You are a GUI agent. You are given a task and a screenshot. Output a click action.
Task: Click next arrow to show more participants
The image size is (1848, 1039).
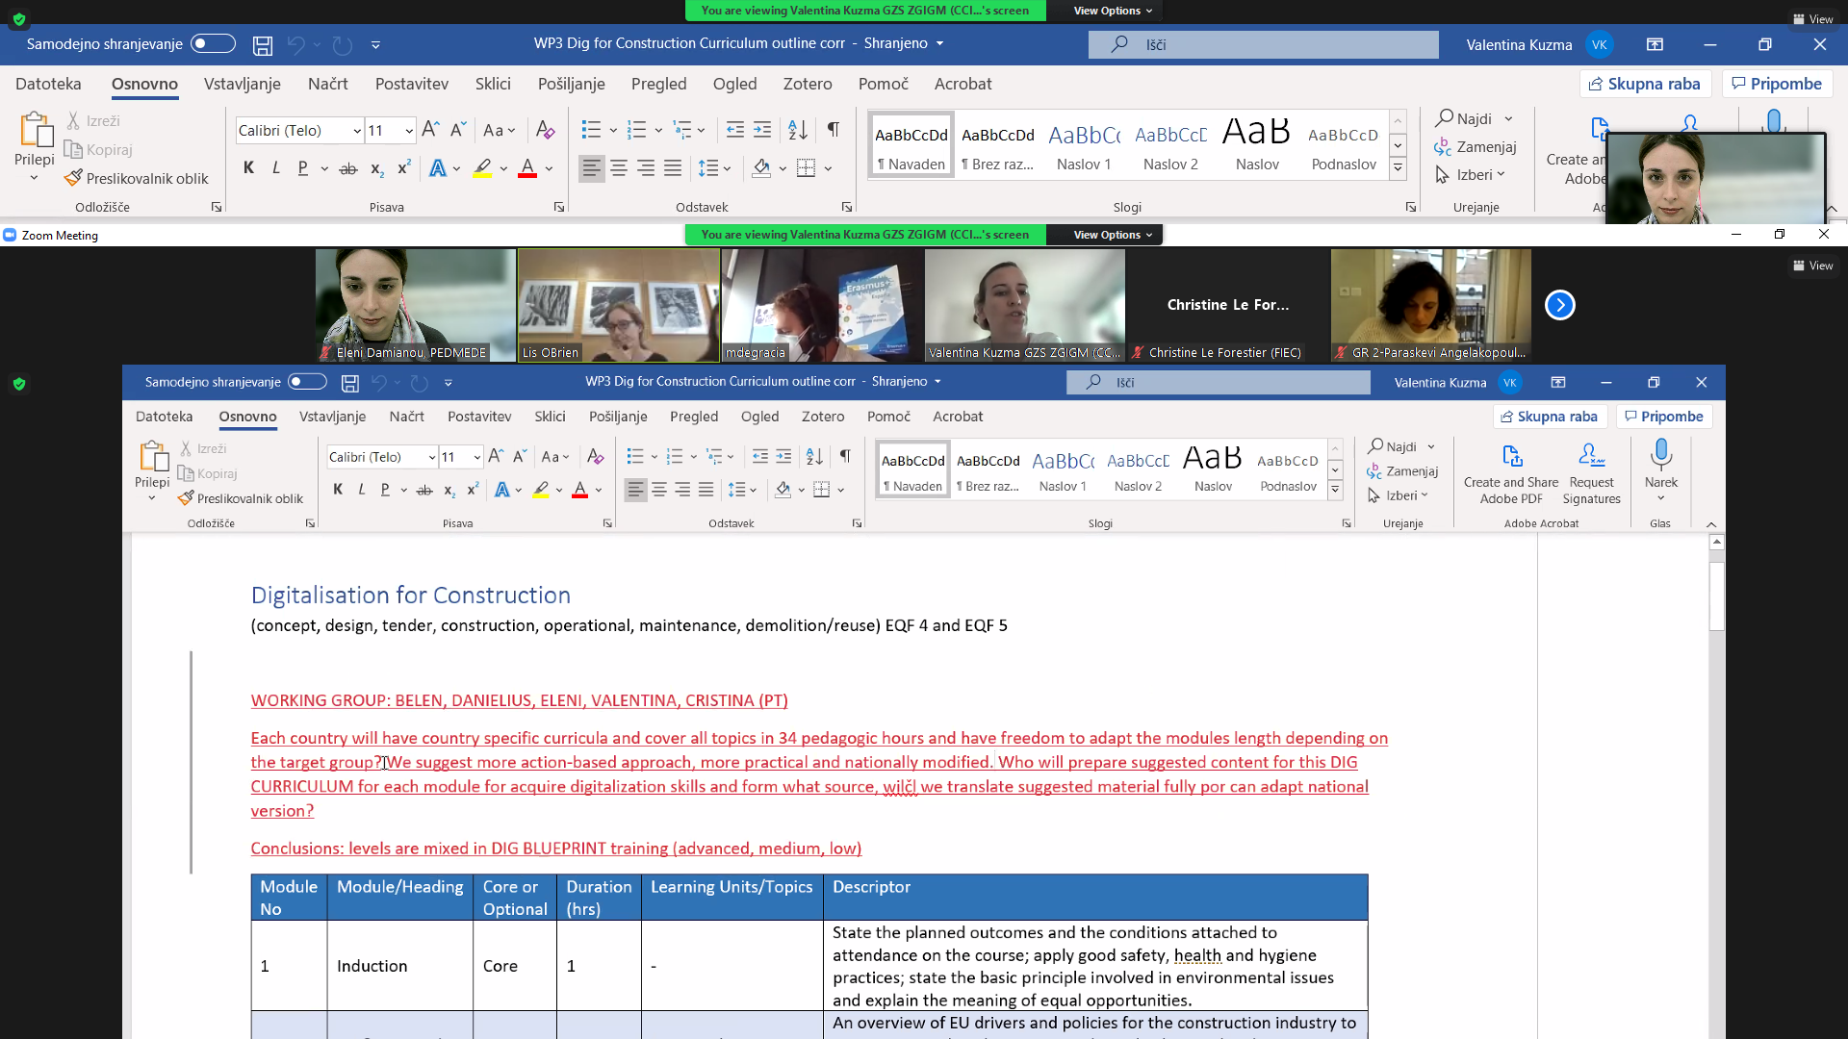click(1559, 305)
